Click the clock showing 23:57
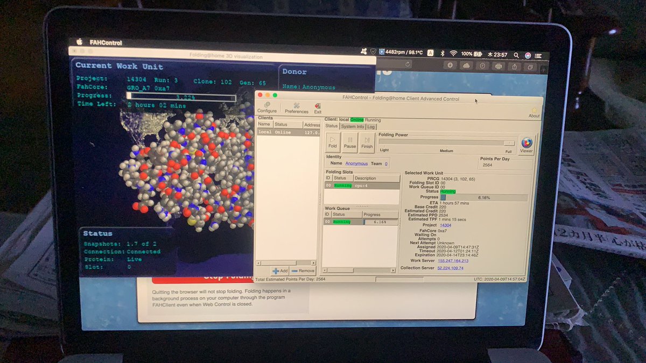Screen dimensions: 646x363 (x=497, y=54)
